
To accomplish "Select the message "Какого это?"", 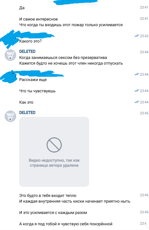I will [x=30, y=41].
